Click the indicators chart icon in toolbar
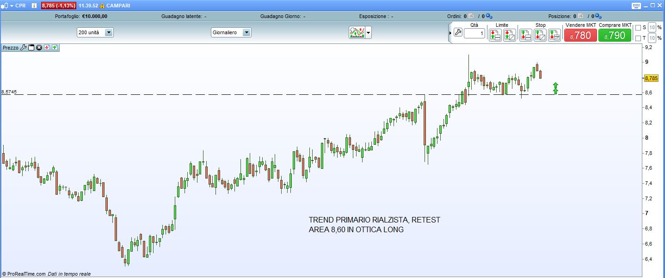 coord(357,32)
